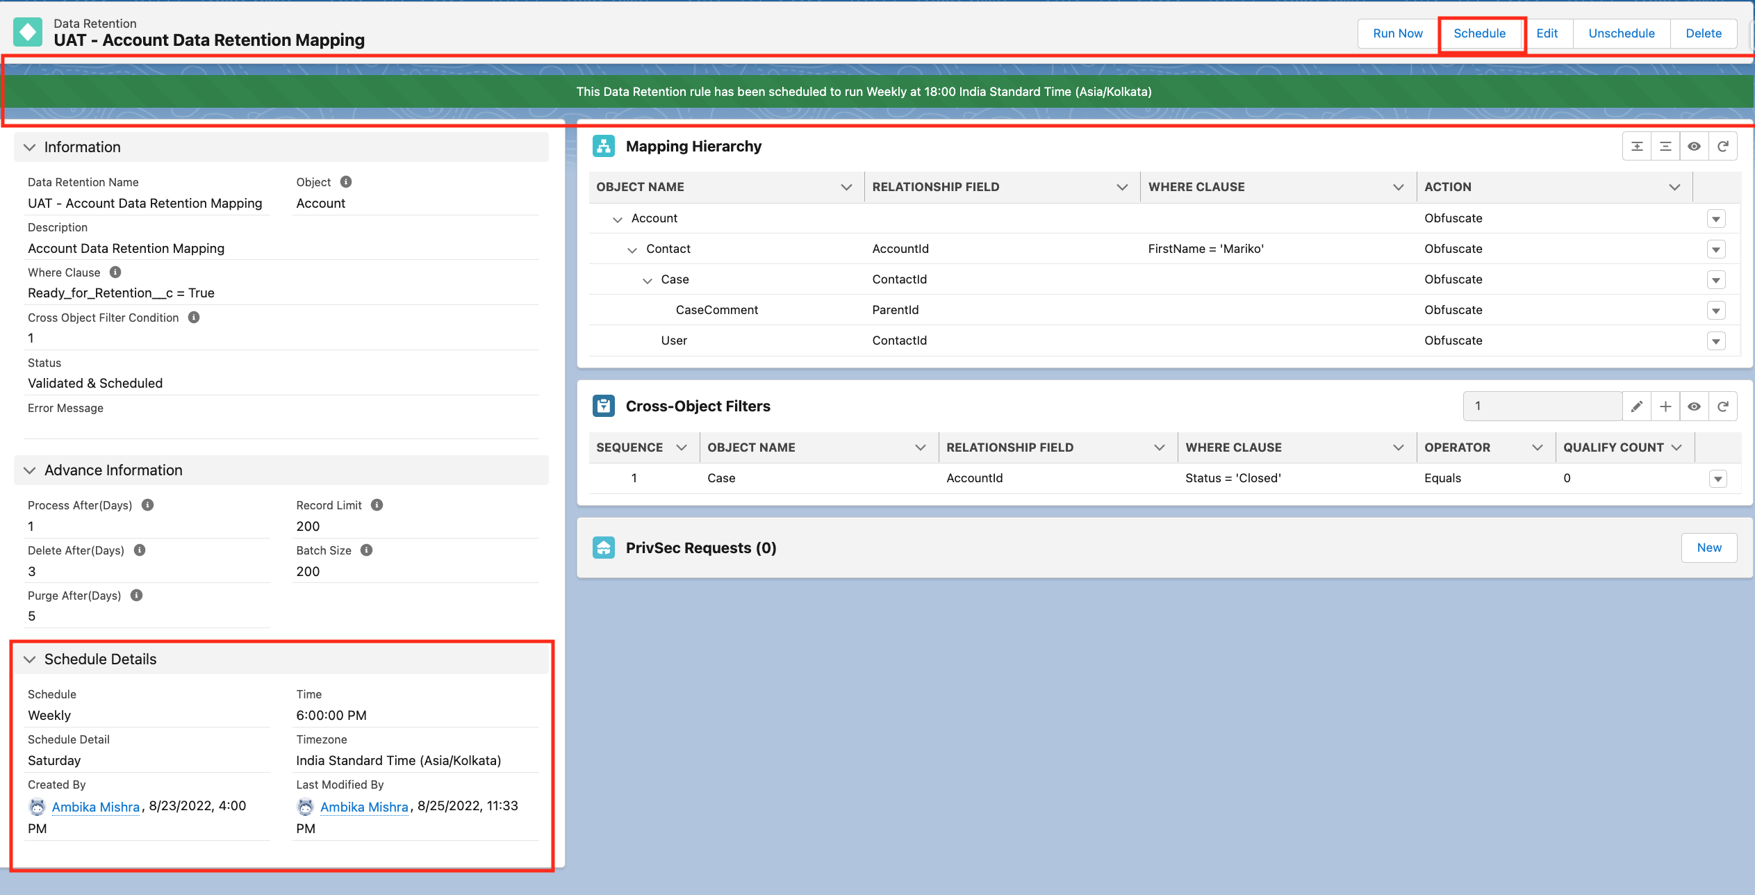The image size is (1755, 895).
Task: Click the filter condition input showing 1
Action: coord(1542,407)
